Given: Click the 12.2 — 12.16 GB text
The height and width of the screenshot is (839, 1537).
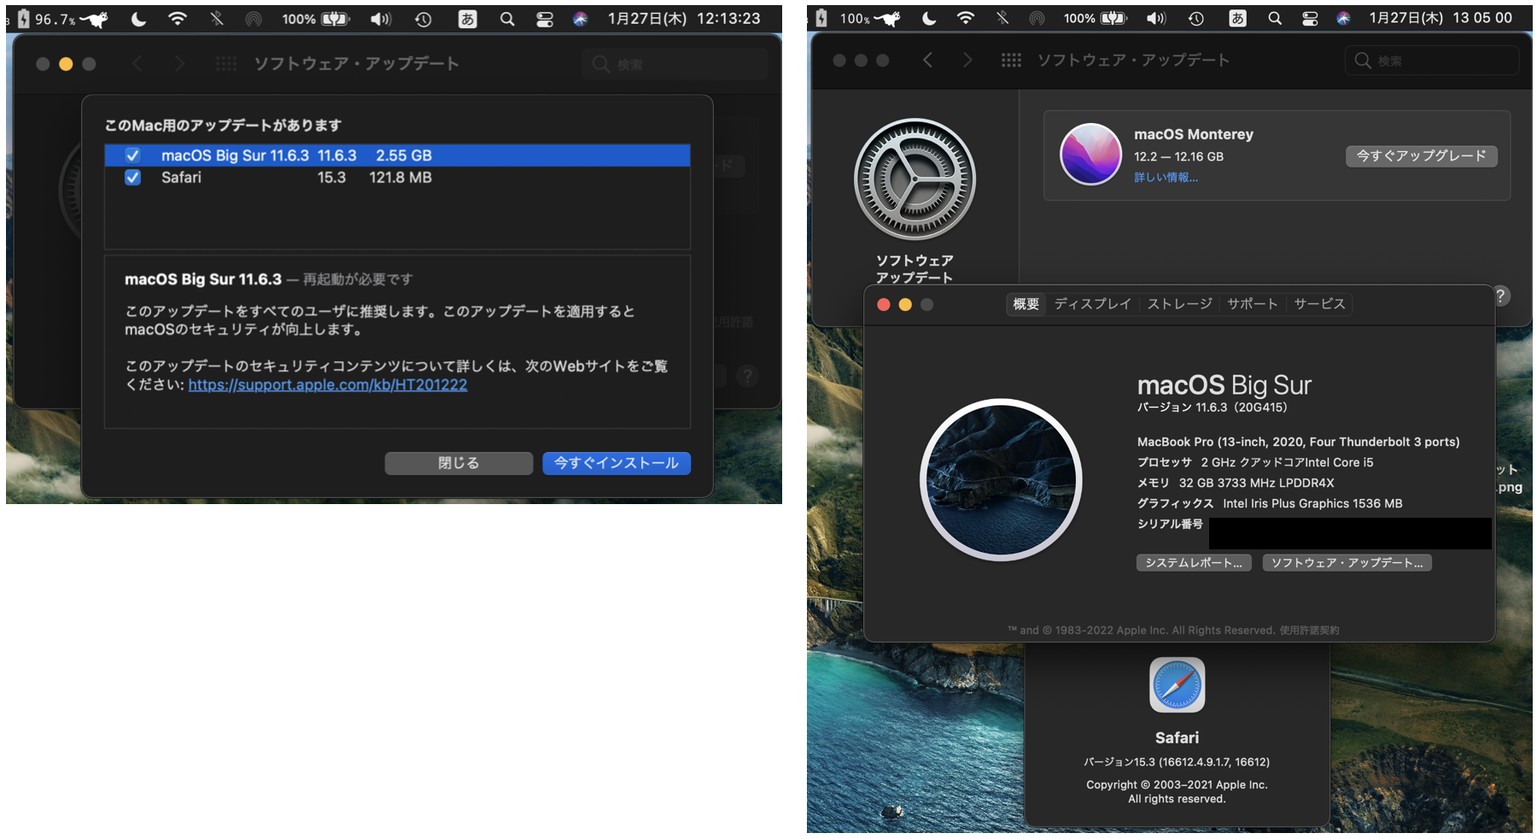Looking at the screenshot, I should 1178,156.
